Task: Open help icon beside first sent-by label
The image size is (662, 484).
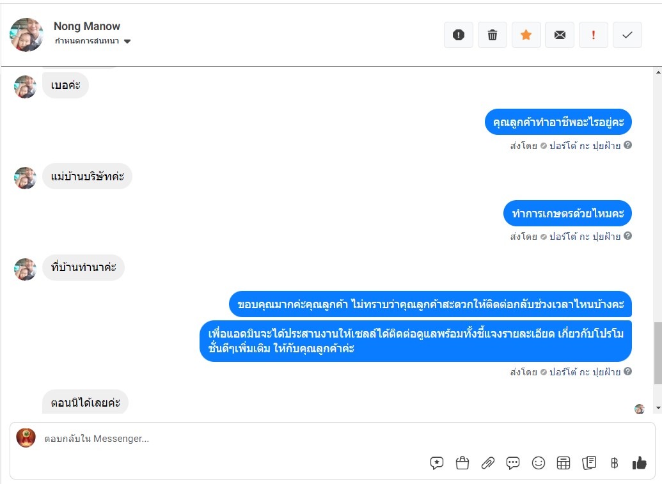Action: click(628, 145)
